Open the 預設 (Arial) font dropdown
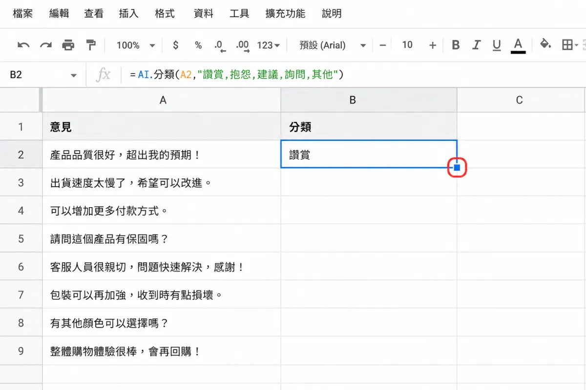The width and height of the screenshot is (586, 390). tap(333, 45)
